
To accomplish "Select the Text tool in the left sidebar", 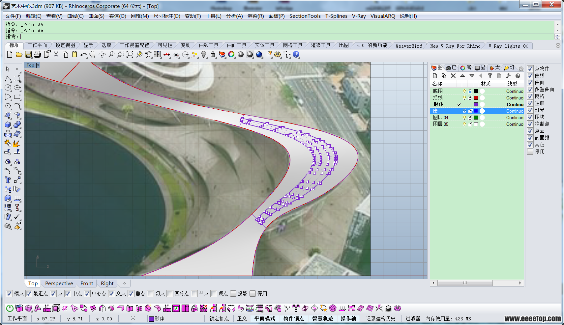I will [8, 180].
